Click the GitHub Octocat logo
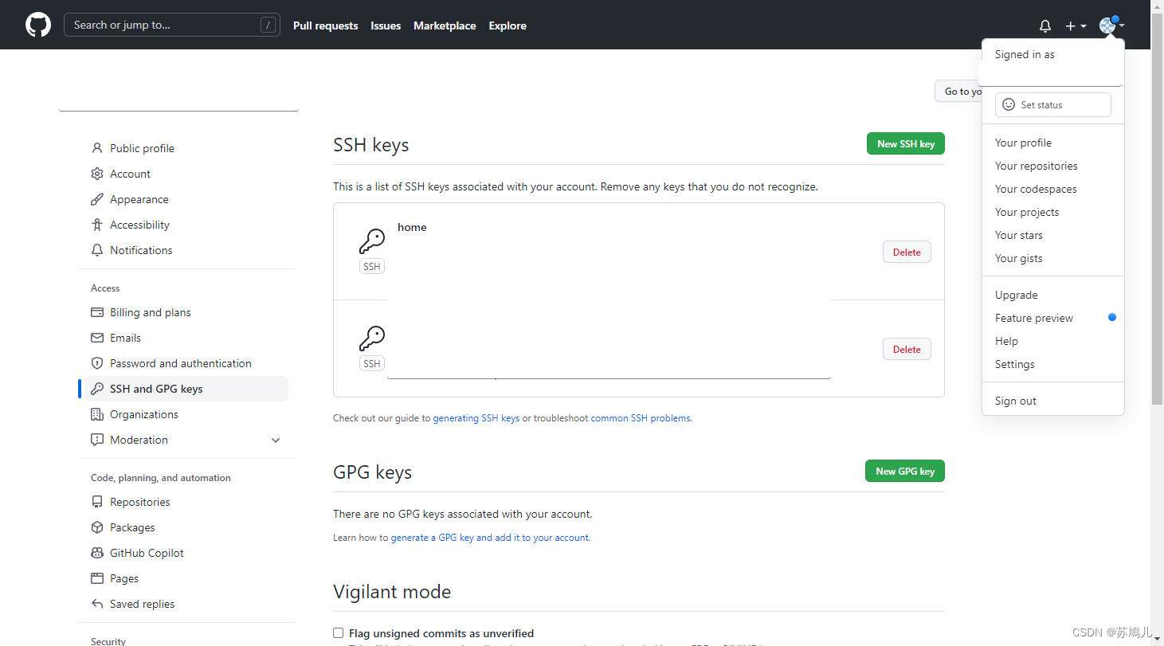 click(38, 25)
